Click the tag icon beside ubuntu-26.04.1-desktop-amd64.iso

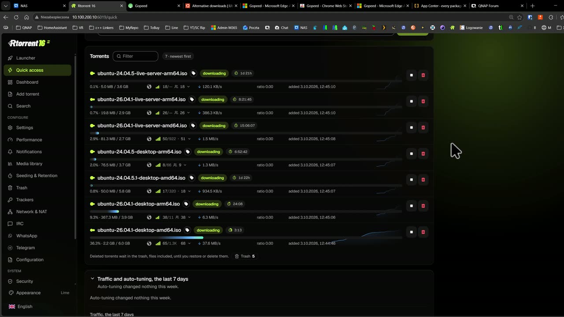point(187,230)
